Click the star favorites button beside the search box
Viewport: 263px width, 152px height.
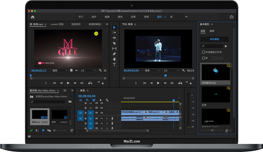click(226, 46)
